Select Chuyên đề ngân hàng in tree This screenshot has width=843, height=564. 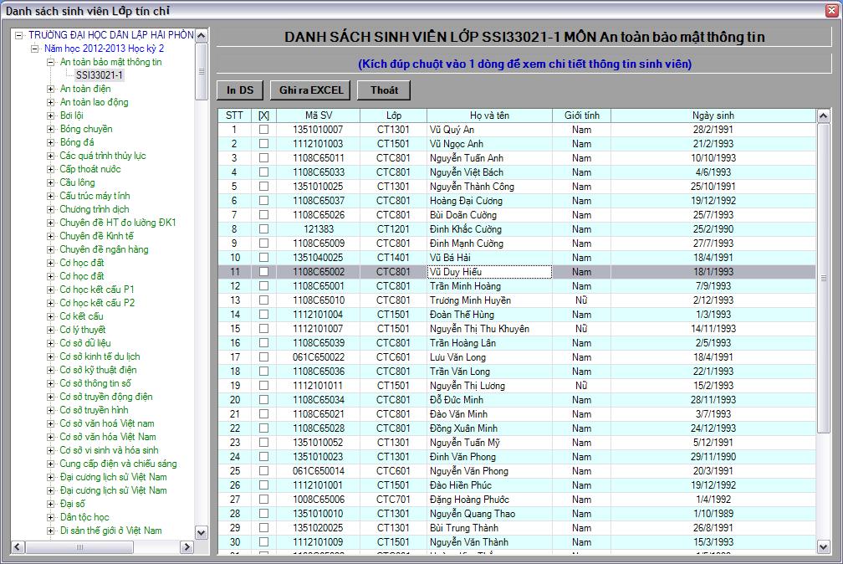click(104, 249)
